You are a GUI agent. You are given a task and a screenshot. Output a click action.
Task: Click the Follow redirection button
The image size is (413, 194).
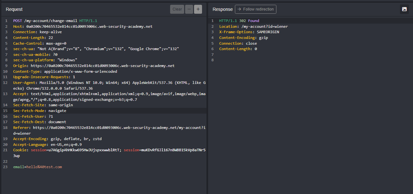click(255, 9)
